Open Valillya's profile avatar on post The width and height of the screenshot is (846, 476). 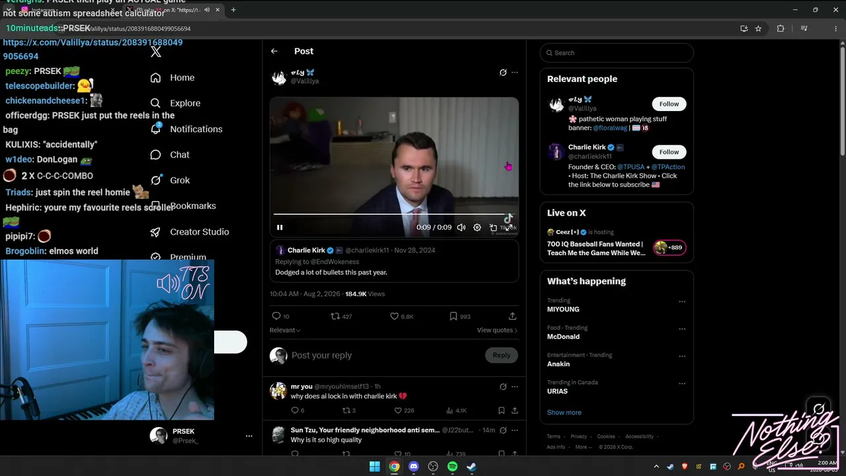pos(279,77)
